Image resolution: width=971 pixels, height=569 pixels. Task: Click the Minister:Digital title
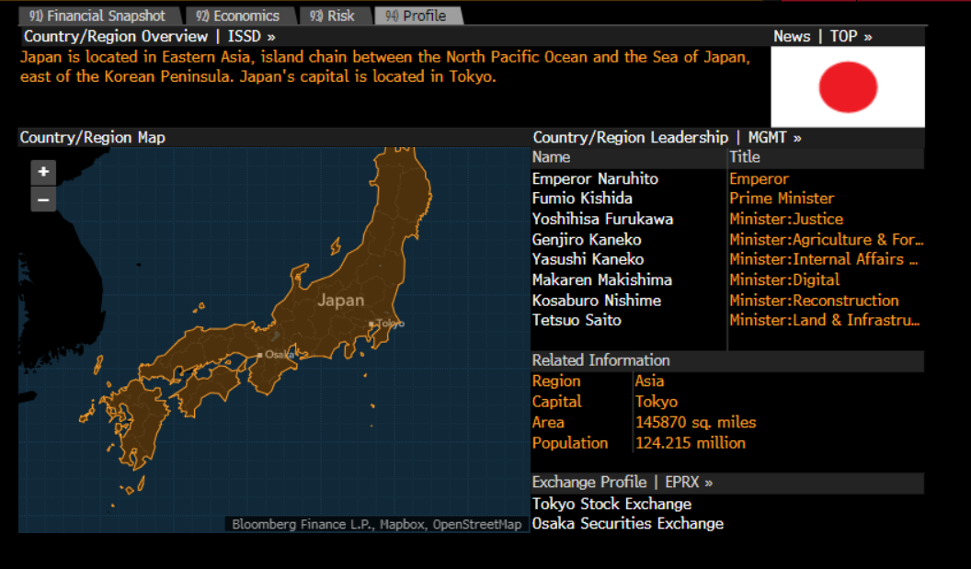click(784, 279)
